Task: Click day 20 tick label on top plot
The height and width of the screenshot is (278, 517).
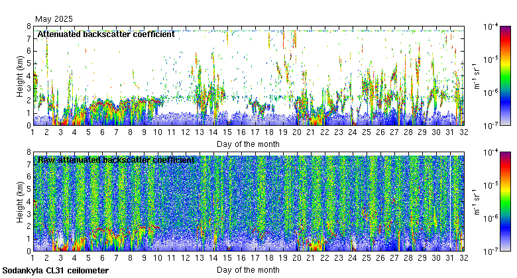Action: [x=297, y=132]
